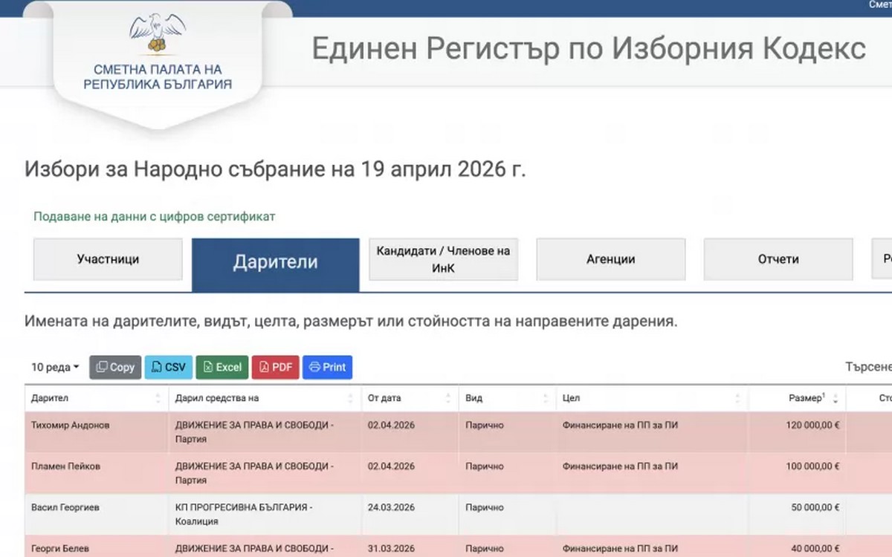Open Подаване на данни с цифров сертификат link
892x557 pixels.
coord(154,217)
